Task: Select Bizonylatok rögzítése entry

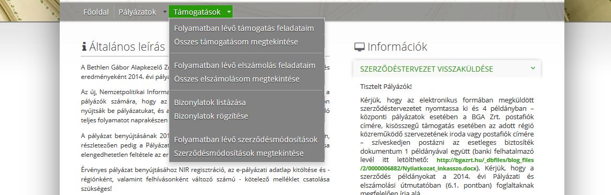Action: click(x=211, y=116)
